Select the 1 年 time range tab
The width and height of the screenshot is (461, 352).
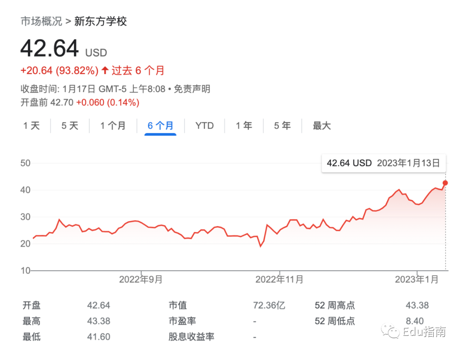244,126
